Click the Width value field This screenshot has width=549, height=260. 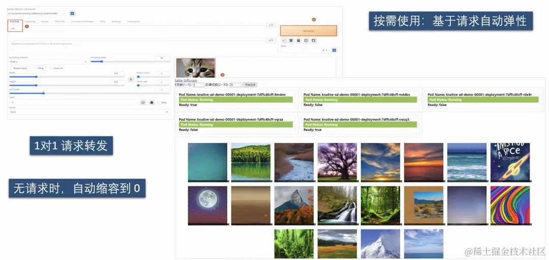coord(116,73)
